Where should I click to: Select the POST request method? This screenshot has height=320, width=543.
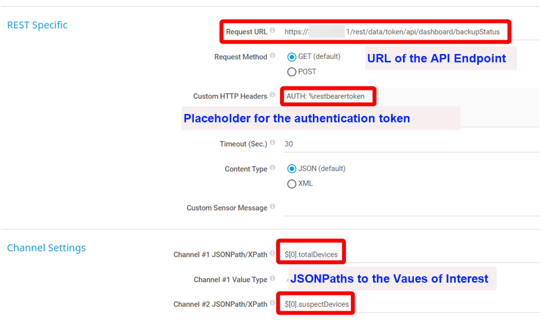point(292,72)
